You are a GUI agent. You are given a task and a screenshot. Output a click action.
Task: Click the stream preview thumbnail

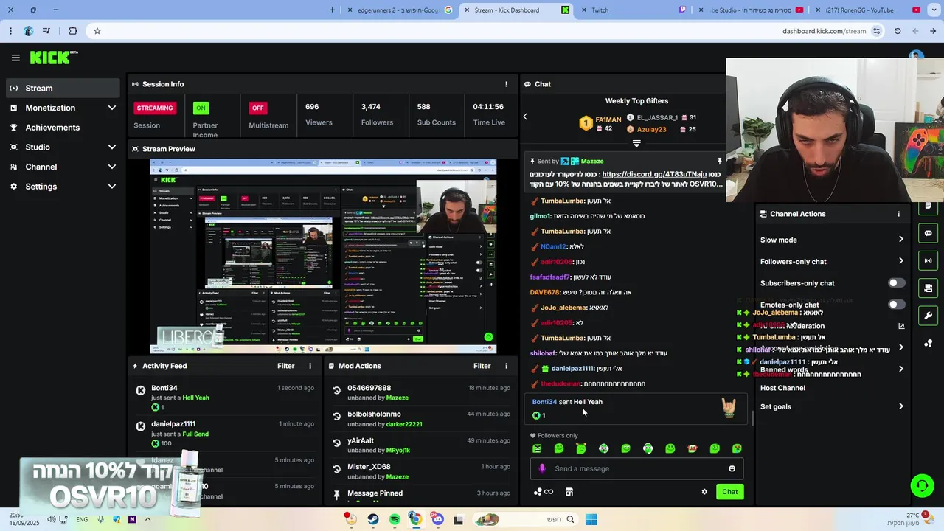[x=323, y=256]
